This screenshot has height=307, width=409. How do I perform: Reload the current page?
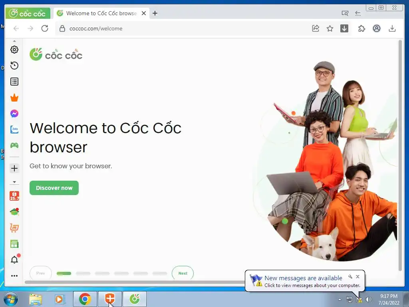click(45, 28)
